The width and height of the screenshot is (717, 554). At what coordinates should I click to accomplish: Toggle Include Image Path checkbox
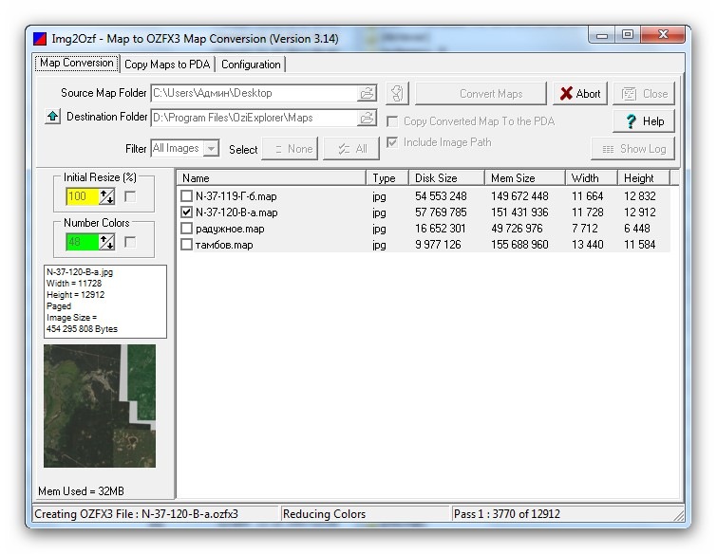click(x=392, y=142)
